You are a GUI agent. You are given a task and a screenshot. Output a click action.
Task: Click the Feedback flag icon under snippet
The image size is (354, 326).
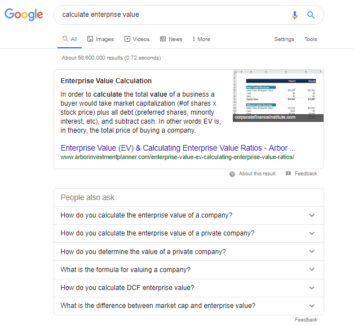click(288, 174)
